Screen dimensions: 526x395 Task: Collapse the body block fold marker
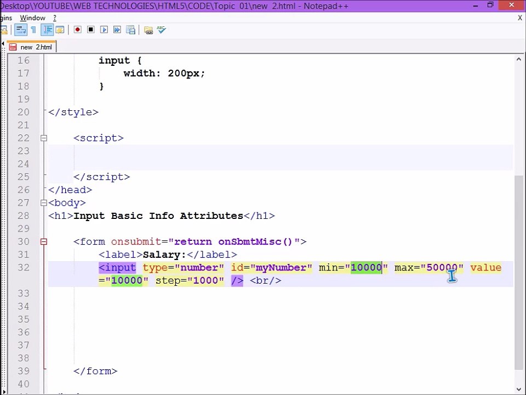tap(44, 203)
